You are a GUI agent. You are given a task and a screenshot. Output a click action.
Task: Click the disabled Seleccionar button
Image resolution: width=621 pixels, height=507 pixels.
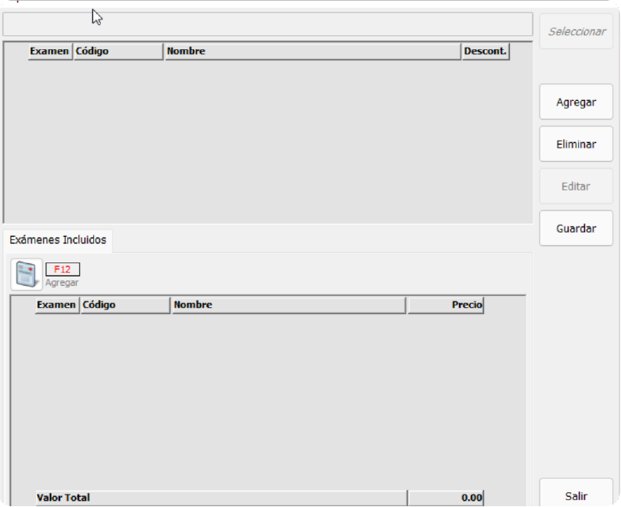coord(576,32)
